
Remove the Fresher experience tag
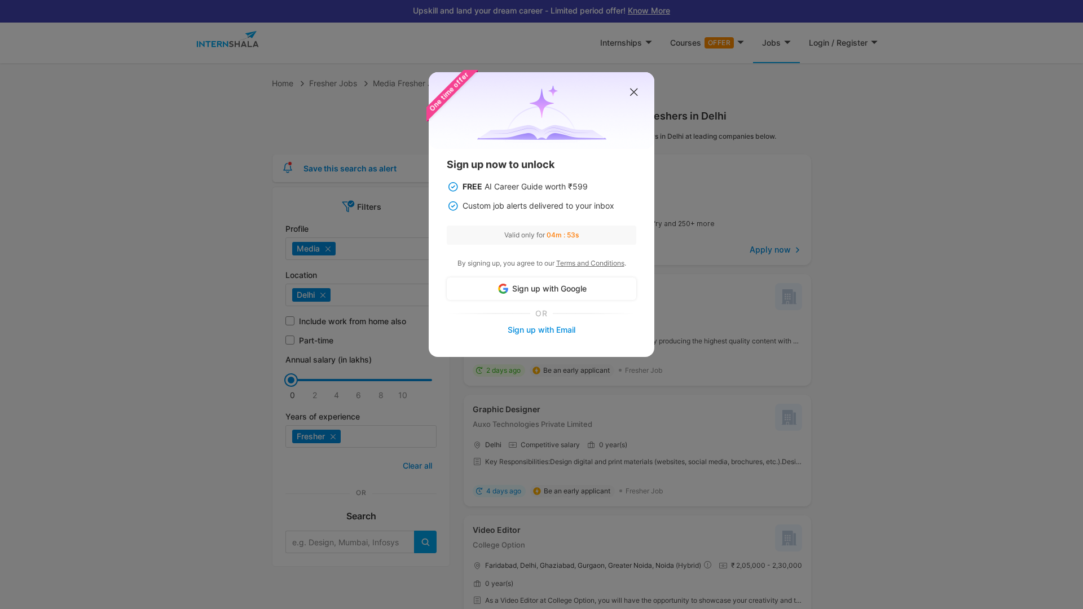[333, 436]
